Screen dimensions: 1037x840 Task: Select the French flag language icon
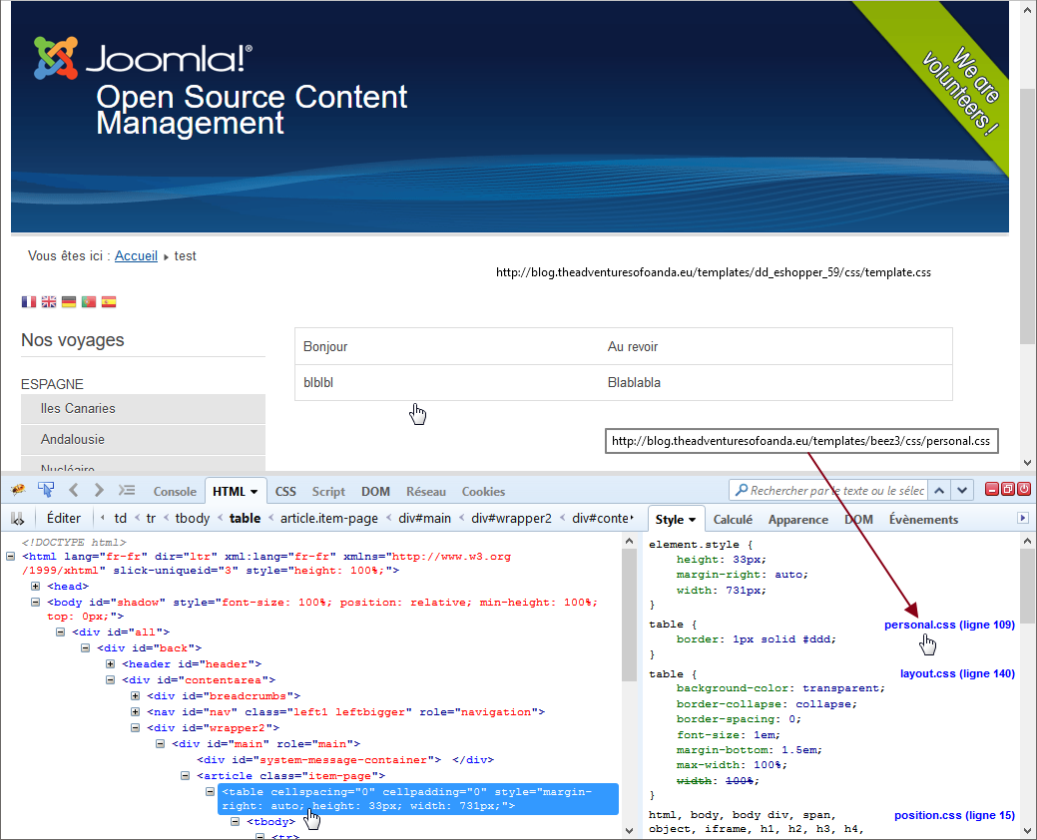(x=28, y=301)
